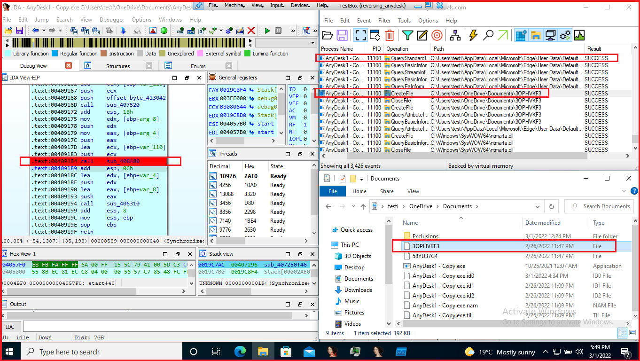640x361 pixels.
Task: Open Process Monitor Tools menu
Action: click(404, 21)
